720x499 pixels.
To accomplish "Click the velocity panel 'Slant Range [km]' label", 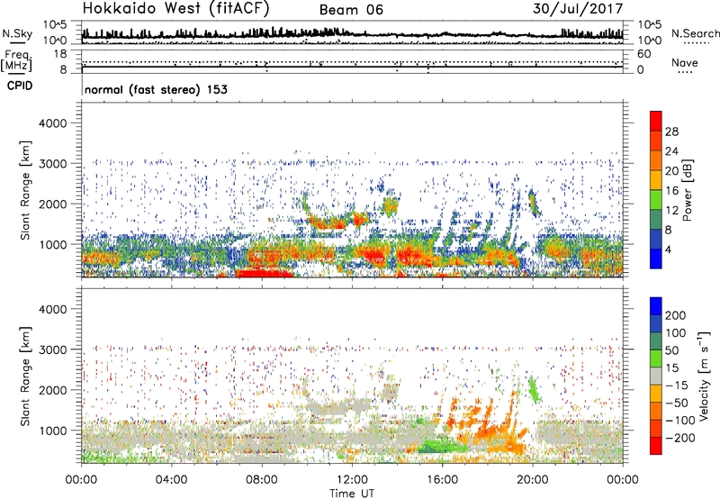I will point(25,377).
